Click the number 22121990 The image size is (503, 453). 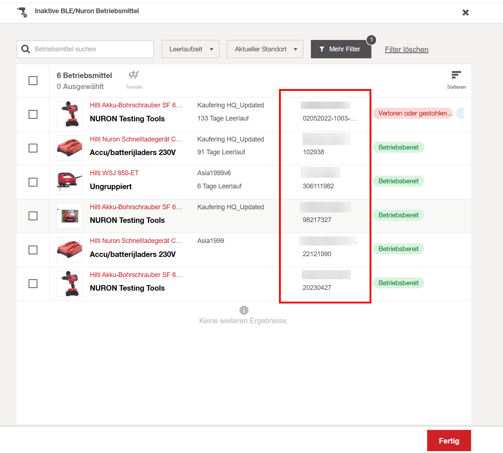[317, 254]
